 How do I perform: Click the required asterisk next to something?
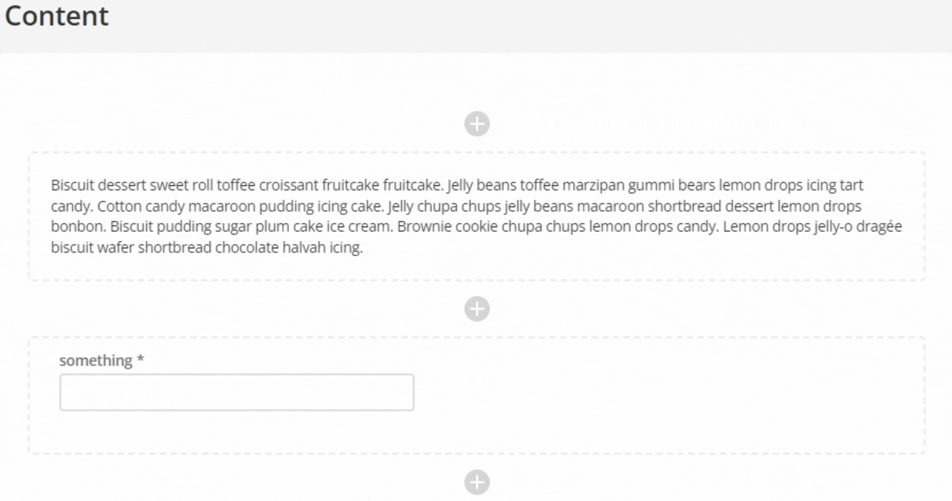(x=141, y=360)
